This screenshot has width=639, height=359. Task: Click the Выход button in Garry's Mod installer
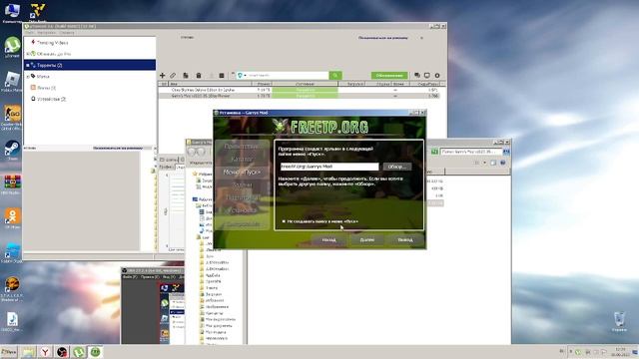point(404,239)
